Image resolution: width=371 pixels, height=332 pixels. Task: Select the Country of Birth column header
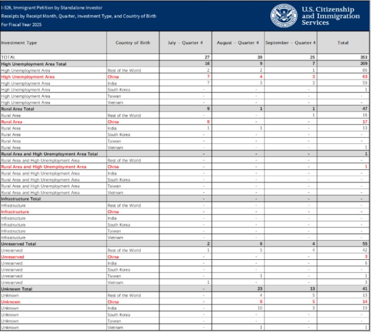pos(132,42)
